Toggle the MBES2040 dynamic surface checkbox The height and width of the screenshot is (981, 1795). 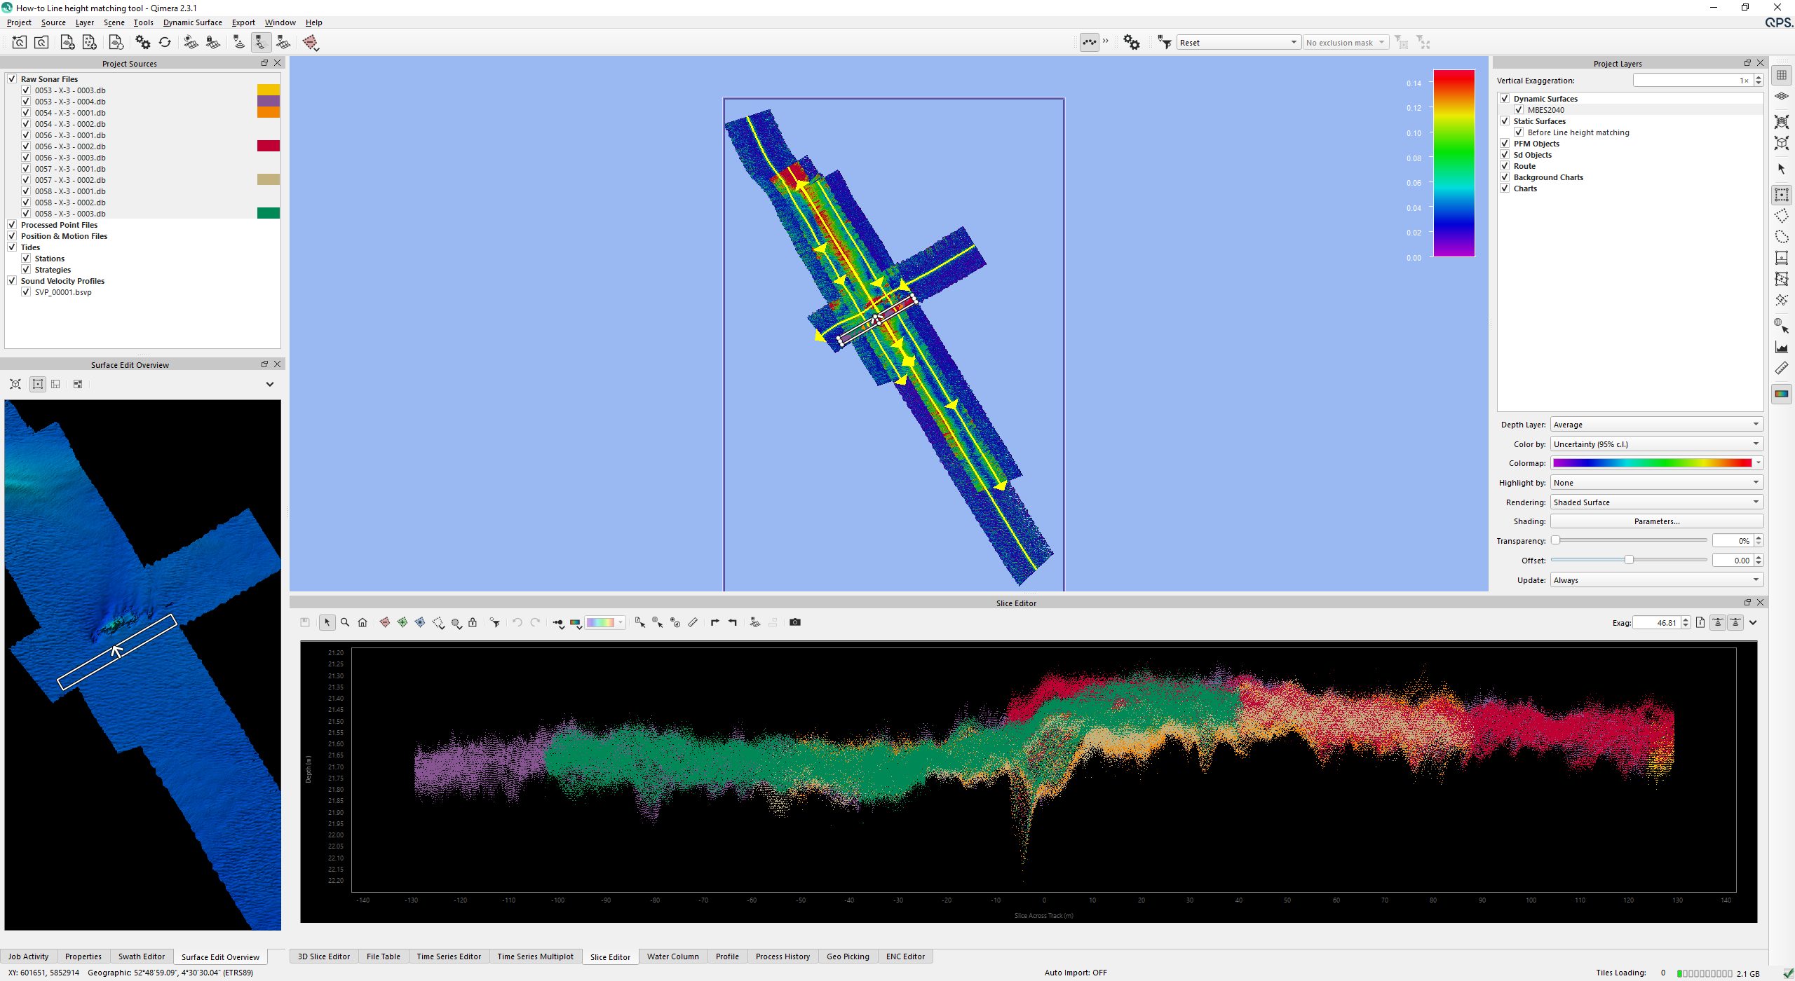[1519, 110]
